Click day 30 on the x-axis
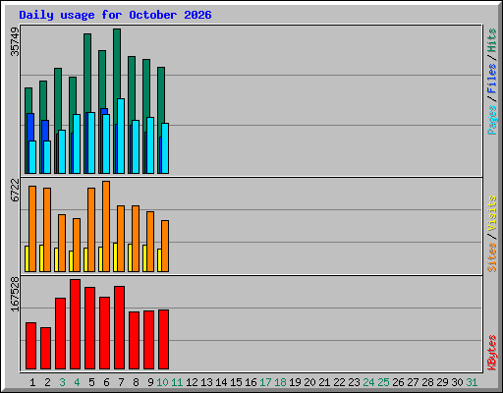The image size is (503, 393). [x=457, y=382]
